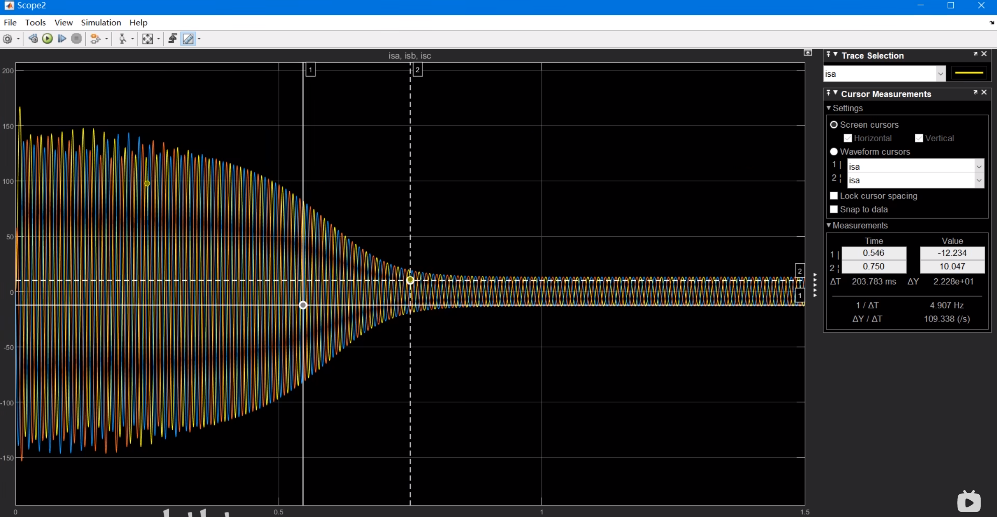Click the Step Forward icon
Screen dimensions: 997x517
[x=62, y=39]
